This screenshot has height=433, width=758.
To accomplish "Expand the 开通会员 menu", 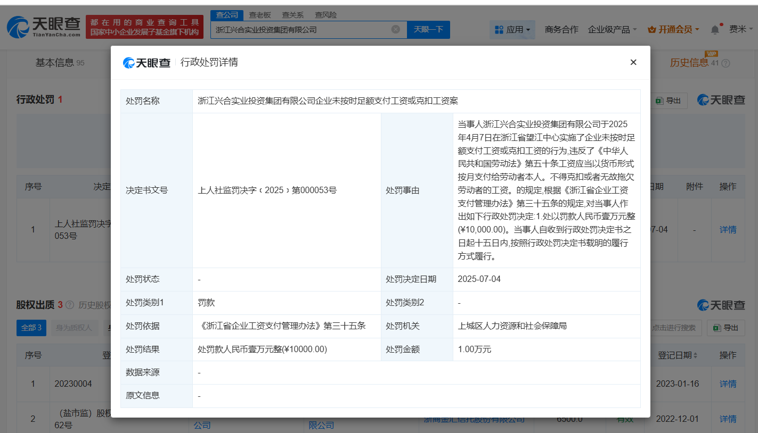I will [673, 30].
